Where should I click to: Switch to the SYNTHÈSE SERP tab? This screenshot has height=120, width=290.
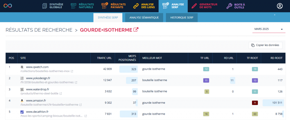[108, 18]
